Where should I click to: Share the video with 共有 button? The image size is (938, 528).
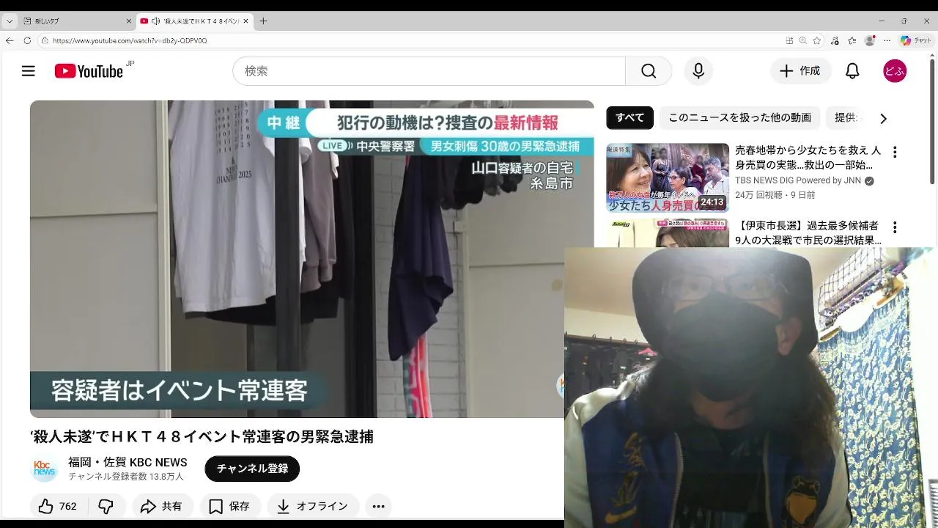coord(162,506)
